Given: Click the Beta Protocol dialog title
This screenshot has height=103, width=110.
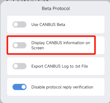Looking at the screenshot, I should coord(56,9).
